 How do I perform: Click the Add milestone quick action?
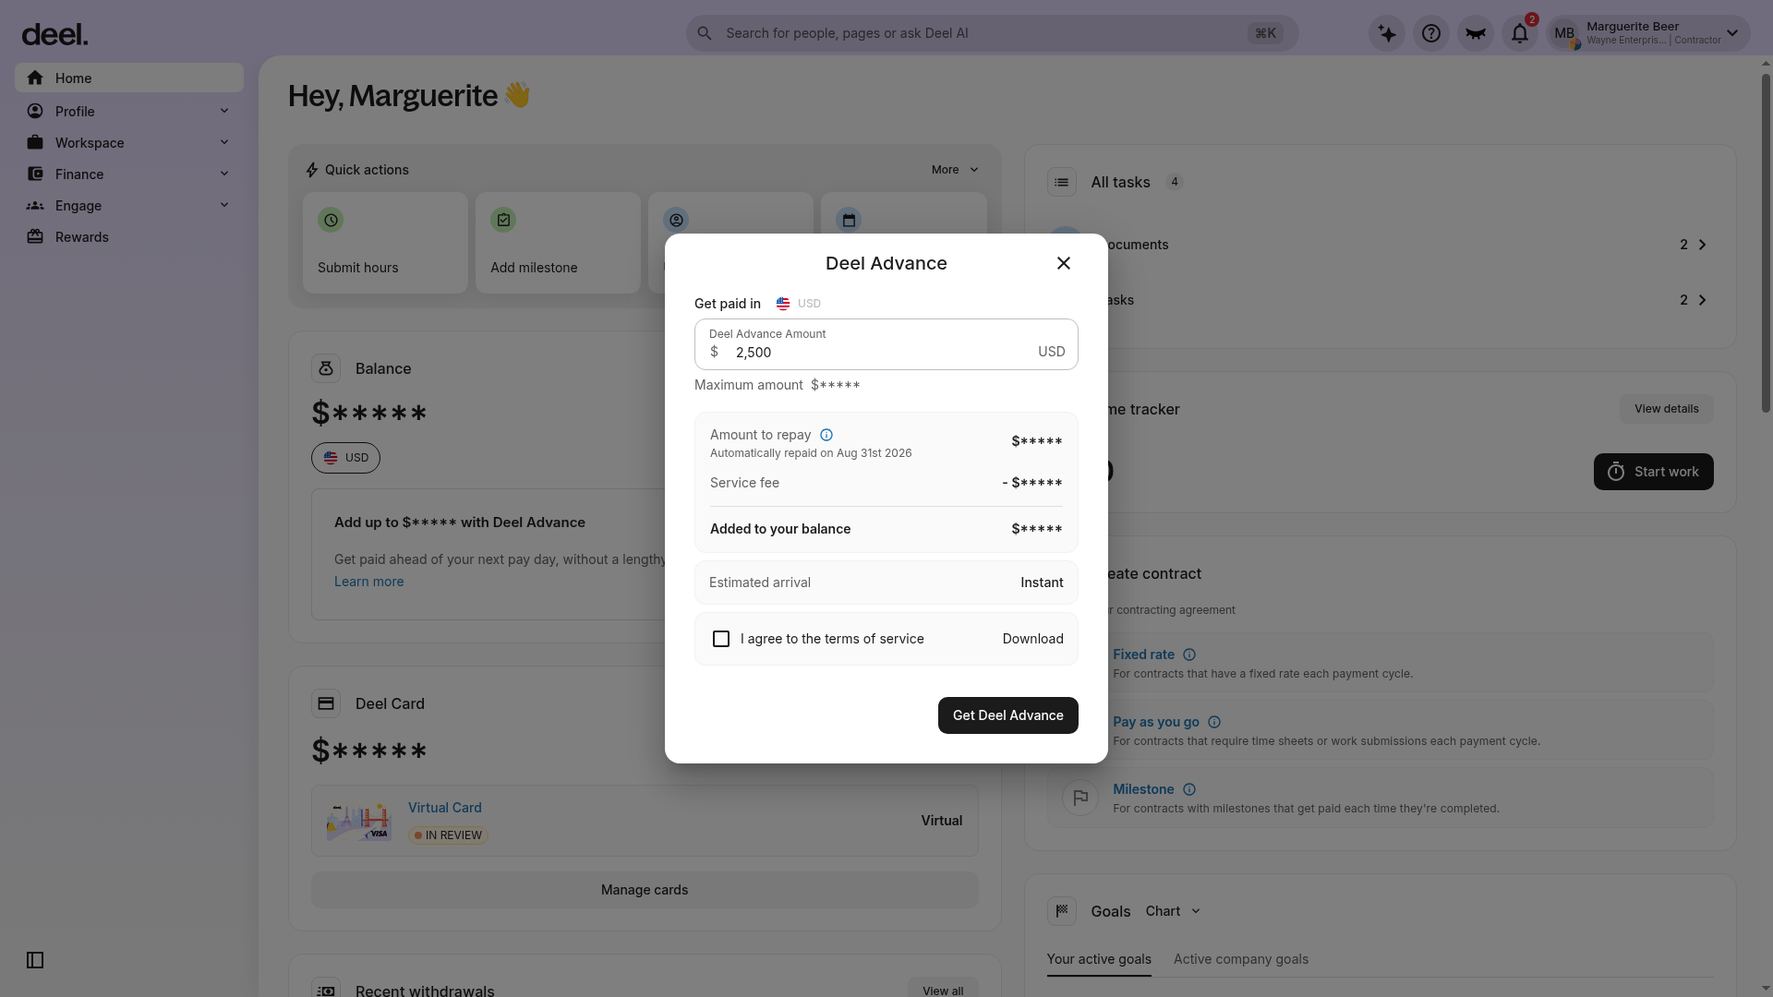coord(558,243)
